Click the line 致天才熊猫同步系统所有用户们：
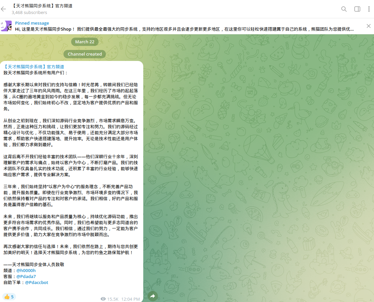374x302 pixels. pos(36,73)
